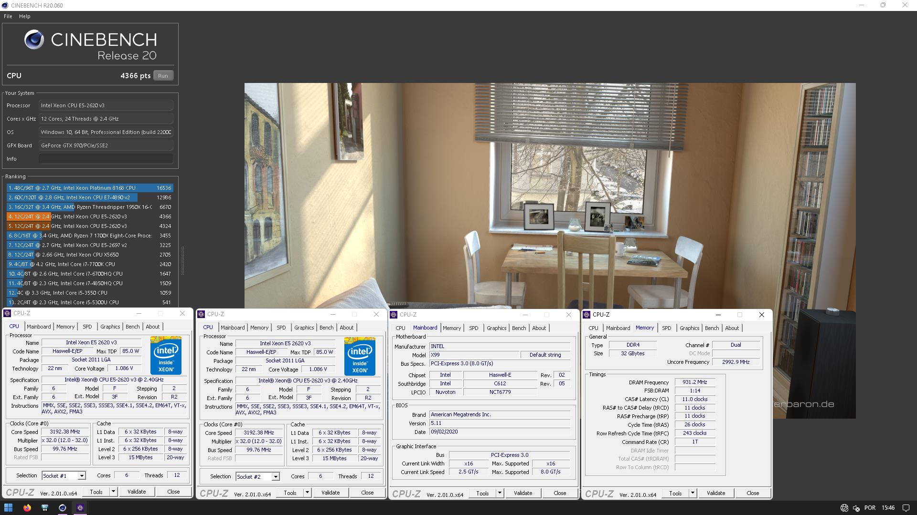Open the Help menu in Cinebench

[24, 16]
